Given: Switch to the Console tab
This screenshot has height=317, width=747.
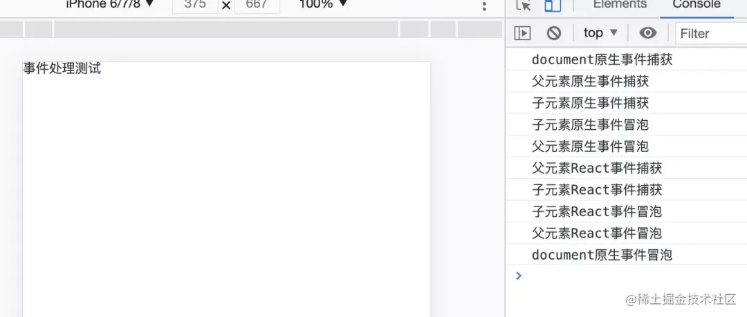Looking at the screenshot, I should click(x=697, y=4).
